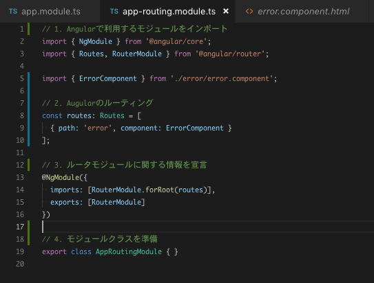Click 'forRoot' on the imports line
Image resolution: width=374 pixels, height=283 pixels.
point(160,190)
